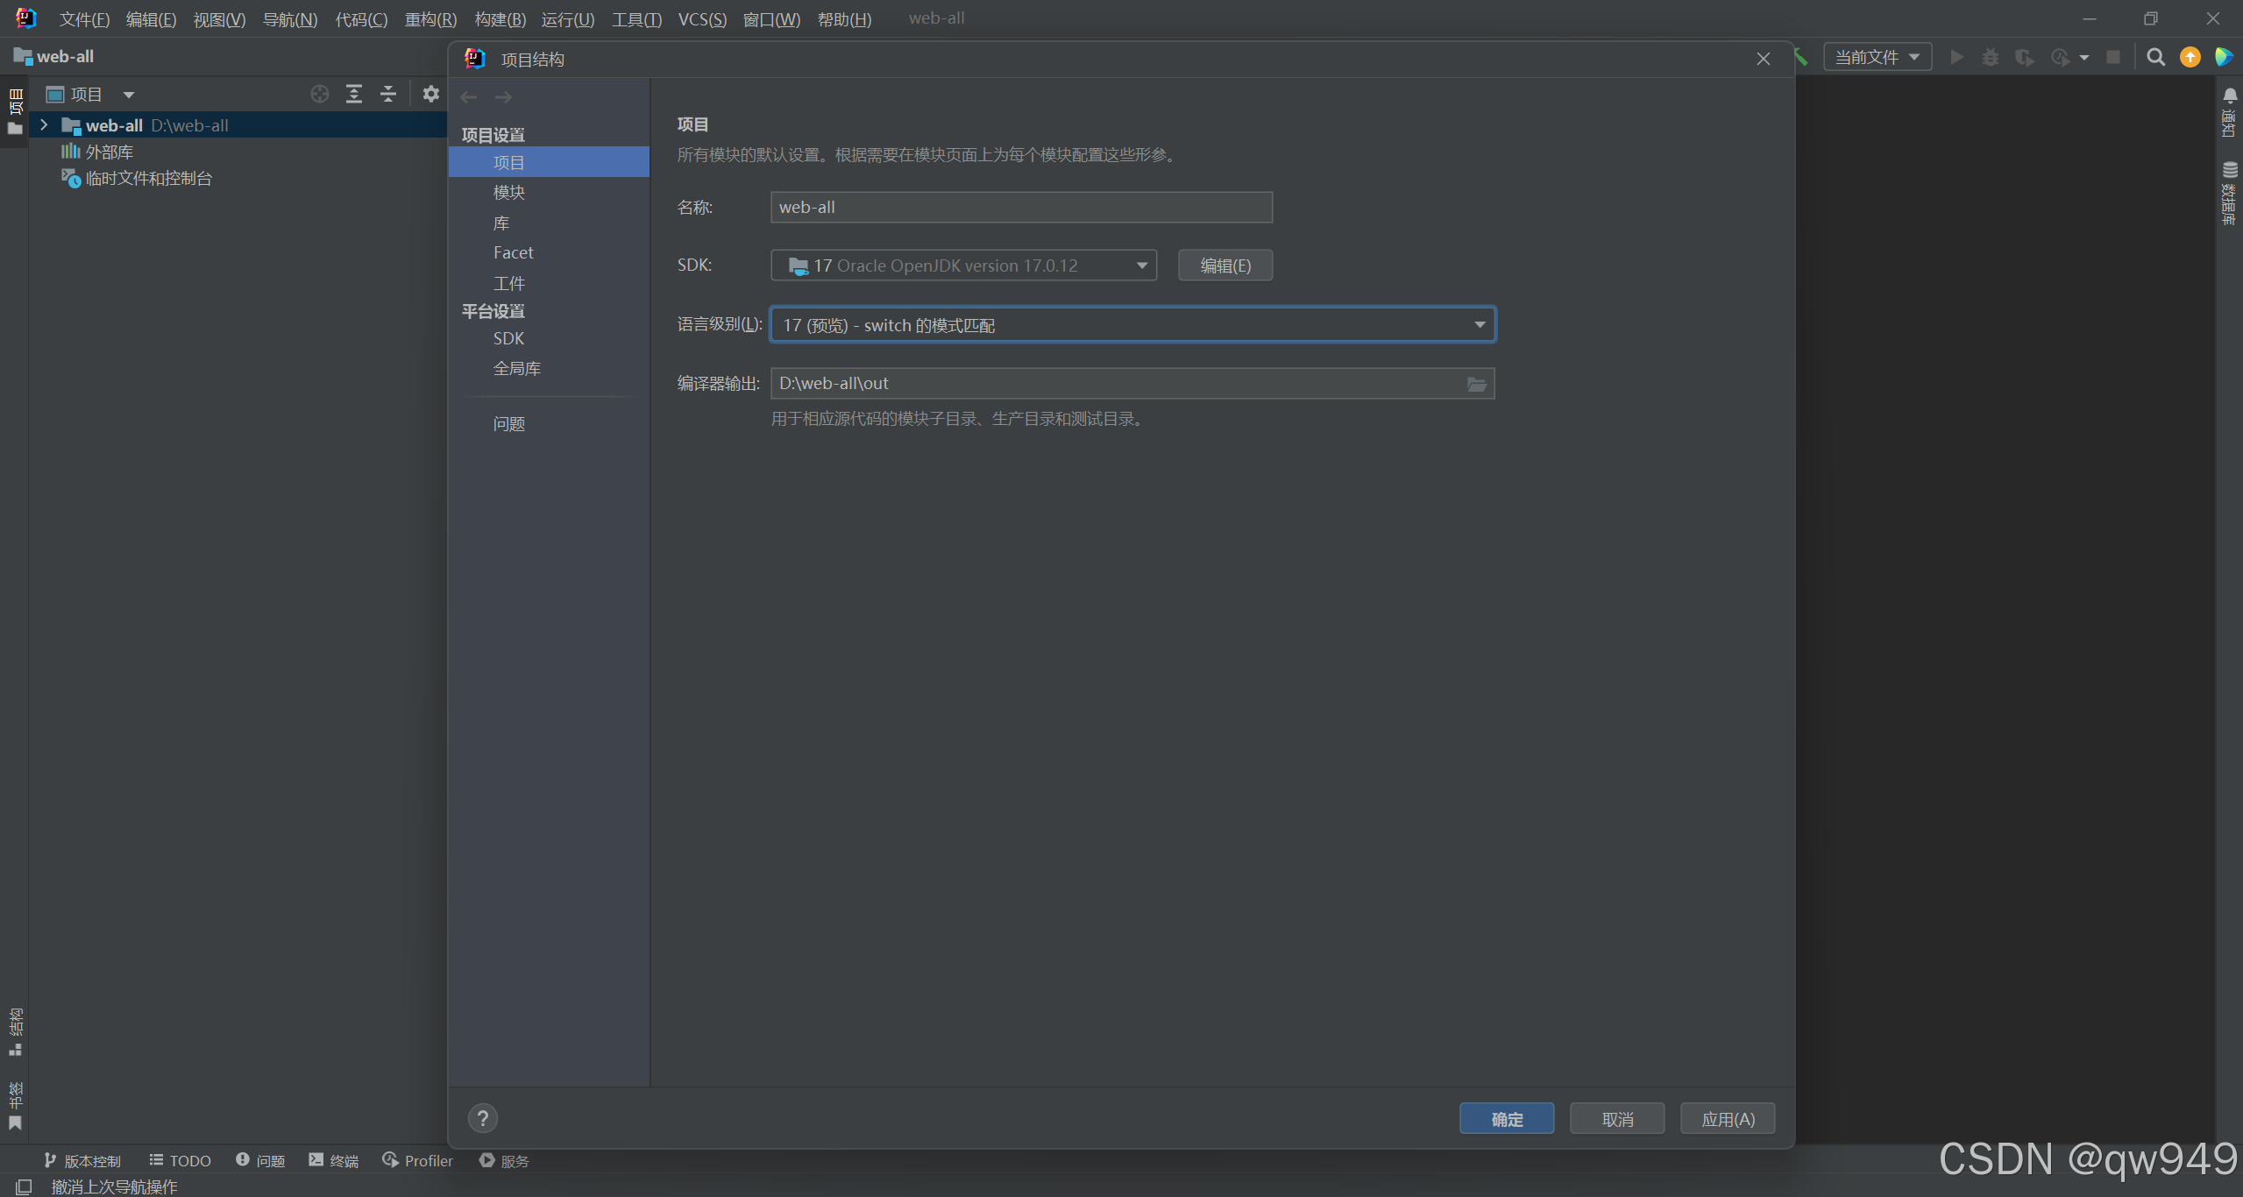The width and height of the screenshot is (2243, 1197).
Task: Click the orange update arrow icon
Action: 2190,57
